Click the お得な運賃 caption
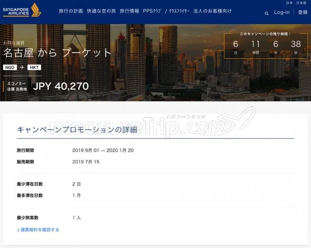The width and height of the screenshot is (311, 248). pos(14,43)
